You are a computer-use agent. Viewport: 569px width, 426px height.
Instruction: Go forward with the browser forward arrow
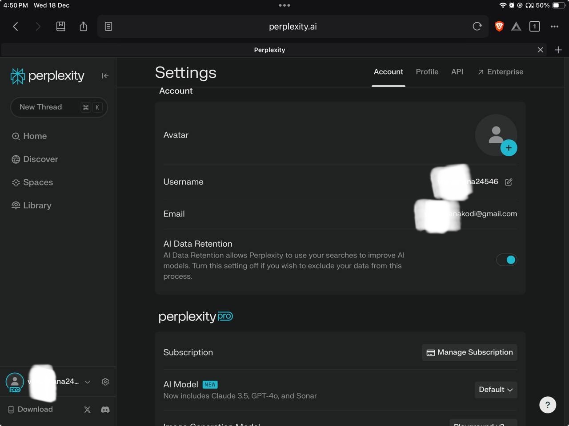(38, 27)
